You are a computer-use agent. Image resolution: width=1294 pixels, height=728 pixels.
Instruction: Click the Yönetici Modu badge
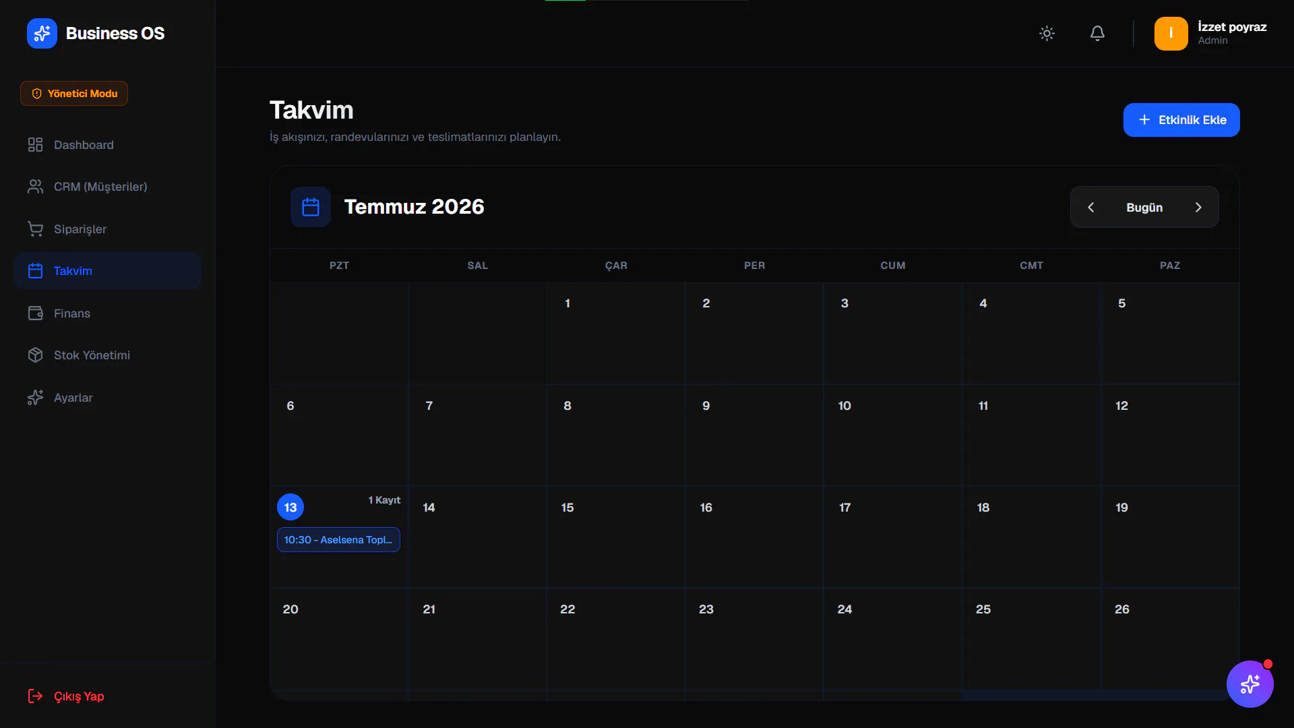click(74, 94)
